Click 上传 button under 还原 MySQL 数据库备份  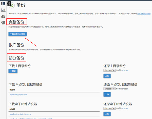[107, 94]
